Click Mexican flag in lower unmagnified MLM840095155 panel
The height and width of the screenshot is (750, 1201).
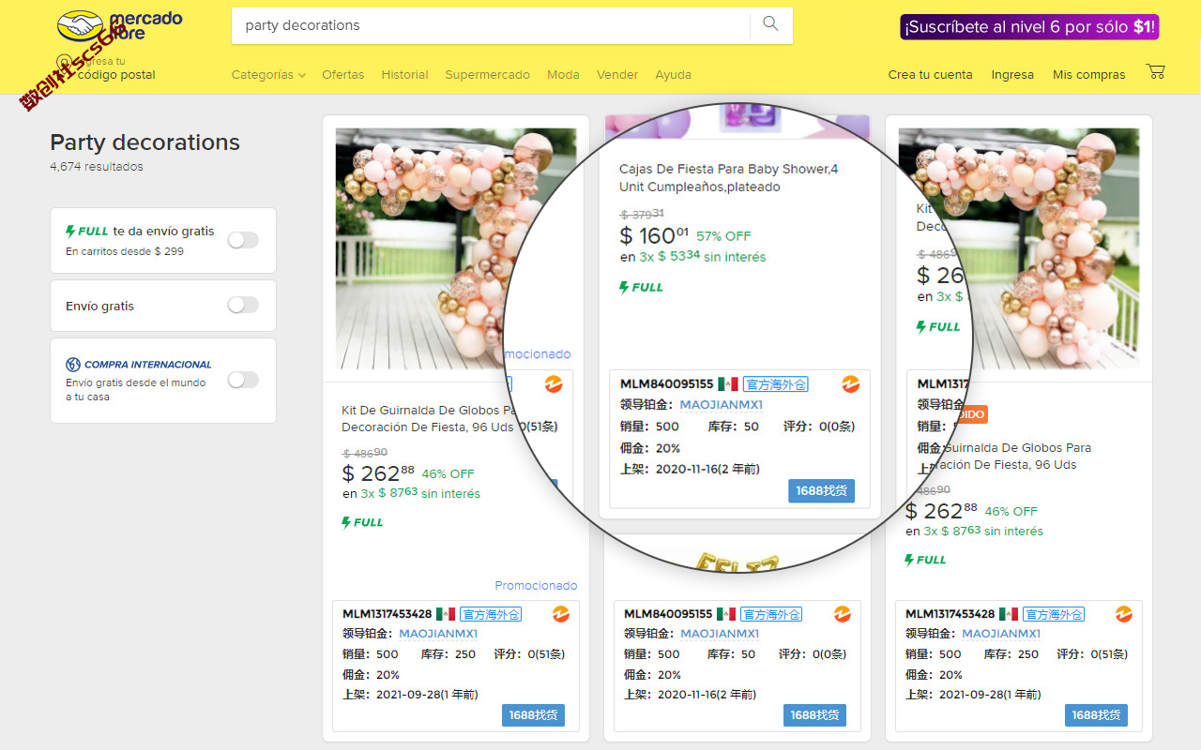click(x=726, y=614)
